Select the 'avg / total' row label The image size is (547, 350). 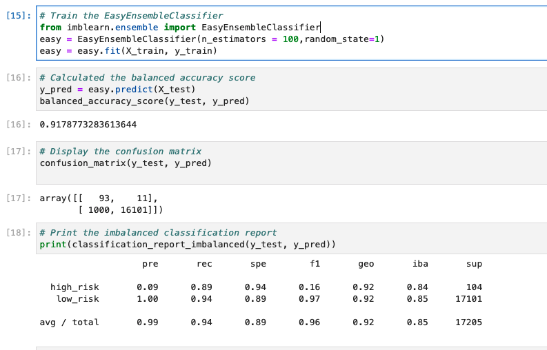coord(70,322)
